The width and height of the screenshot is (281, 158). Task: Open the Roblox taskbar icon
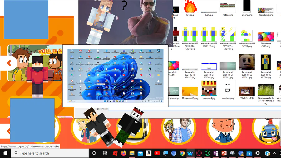click(115, 153)
